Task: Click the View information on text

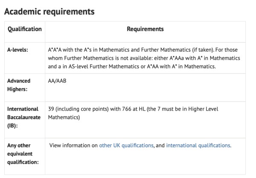Action: coord(73,145)
